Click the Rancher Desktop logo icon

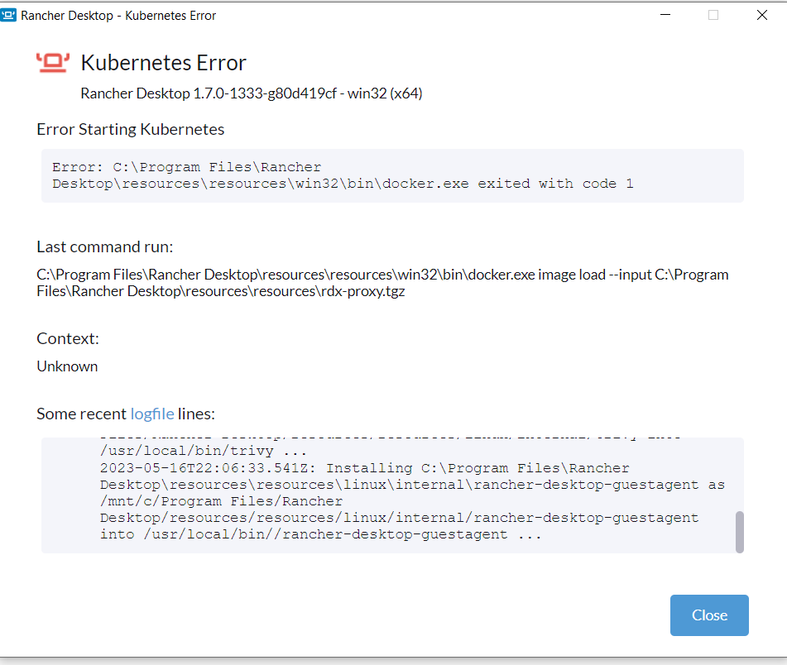(x=52, y=62)
